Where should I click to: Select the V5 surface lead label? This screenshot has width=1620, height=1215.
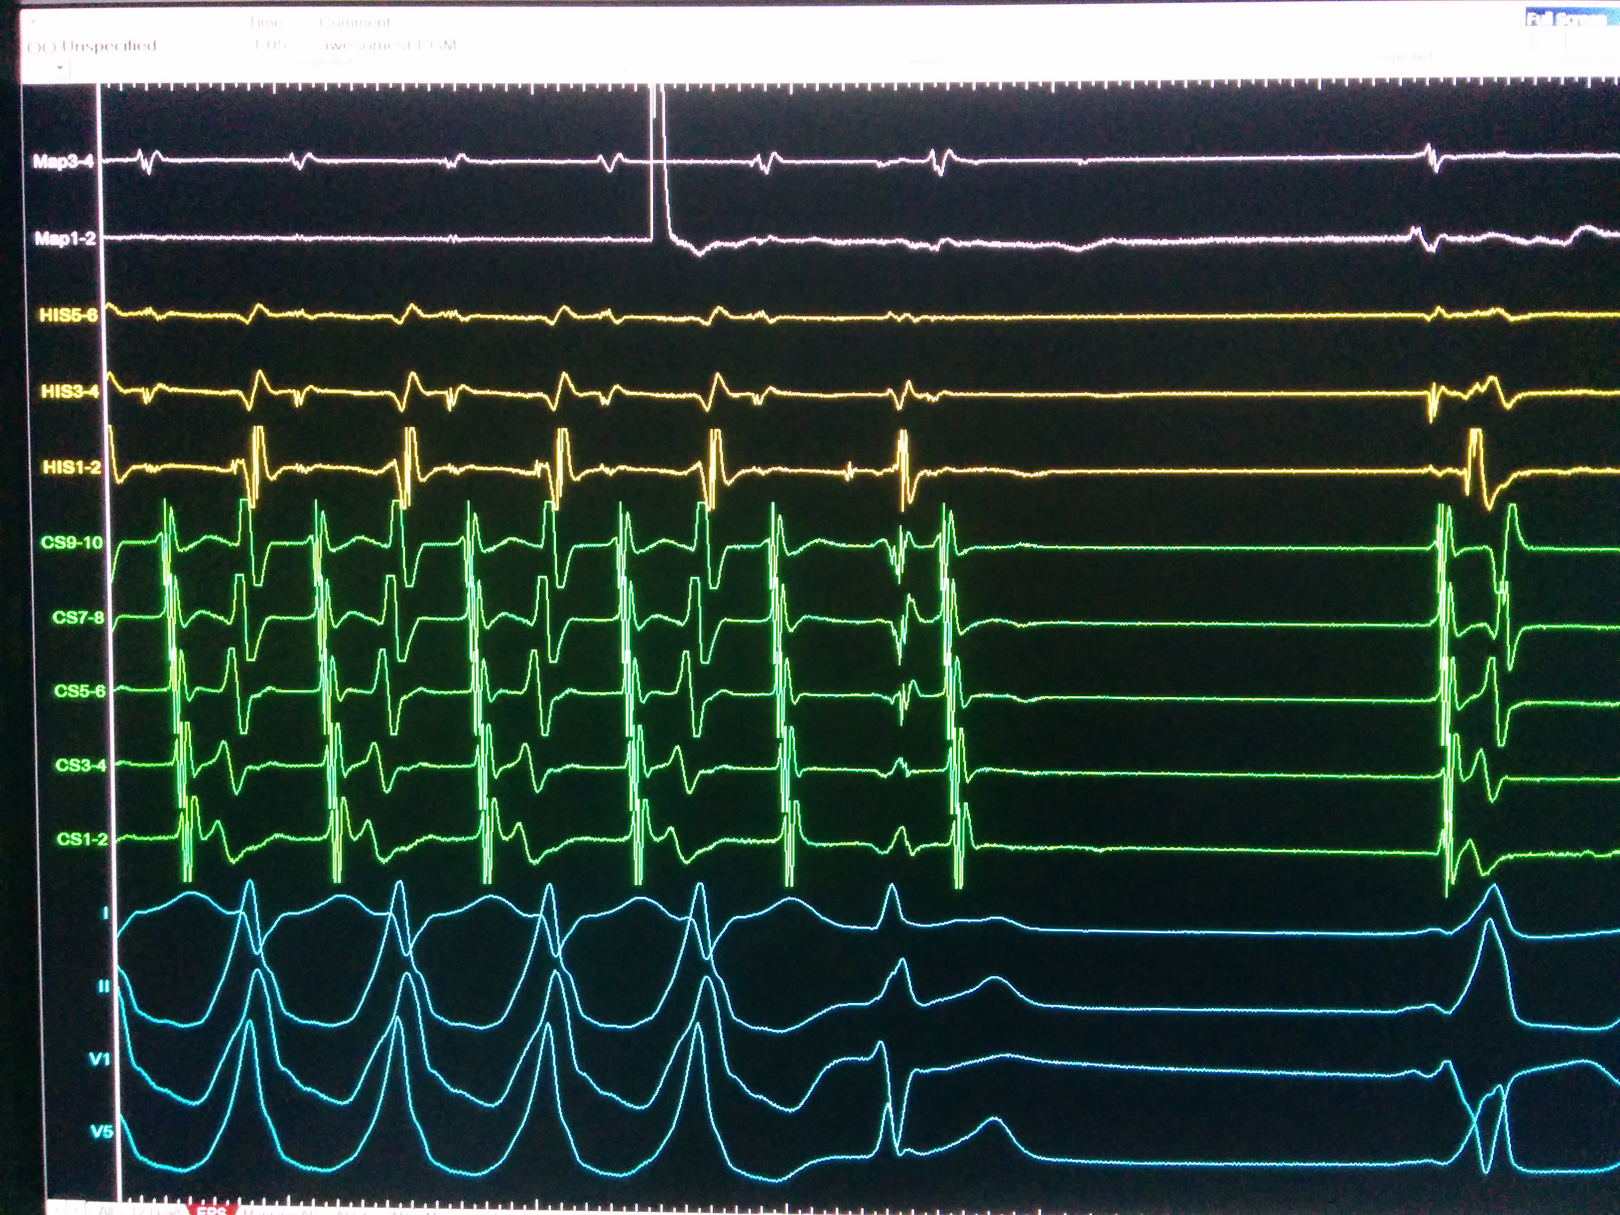(102, 1132)
